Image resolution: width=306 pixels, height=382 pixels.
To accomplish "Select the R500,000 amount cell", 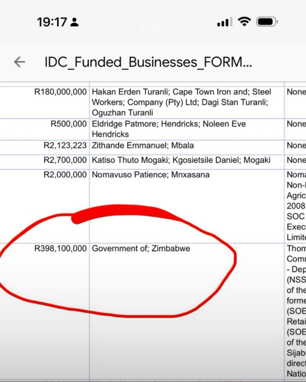I will (x=45, y=129).
